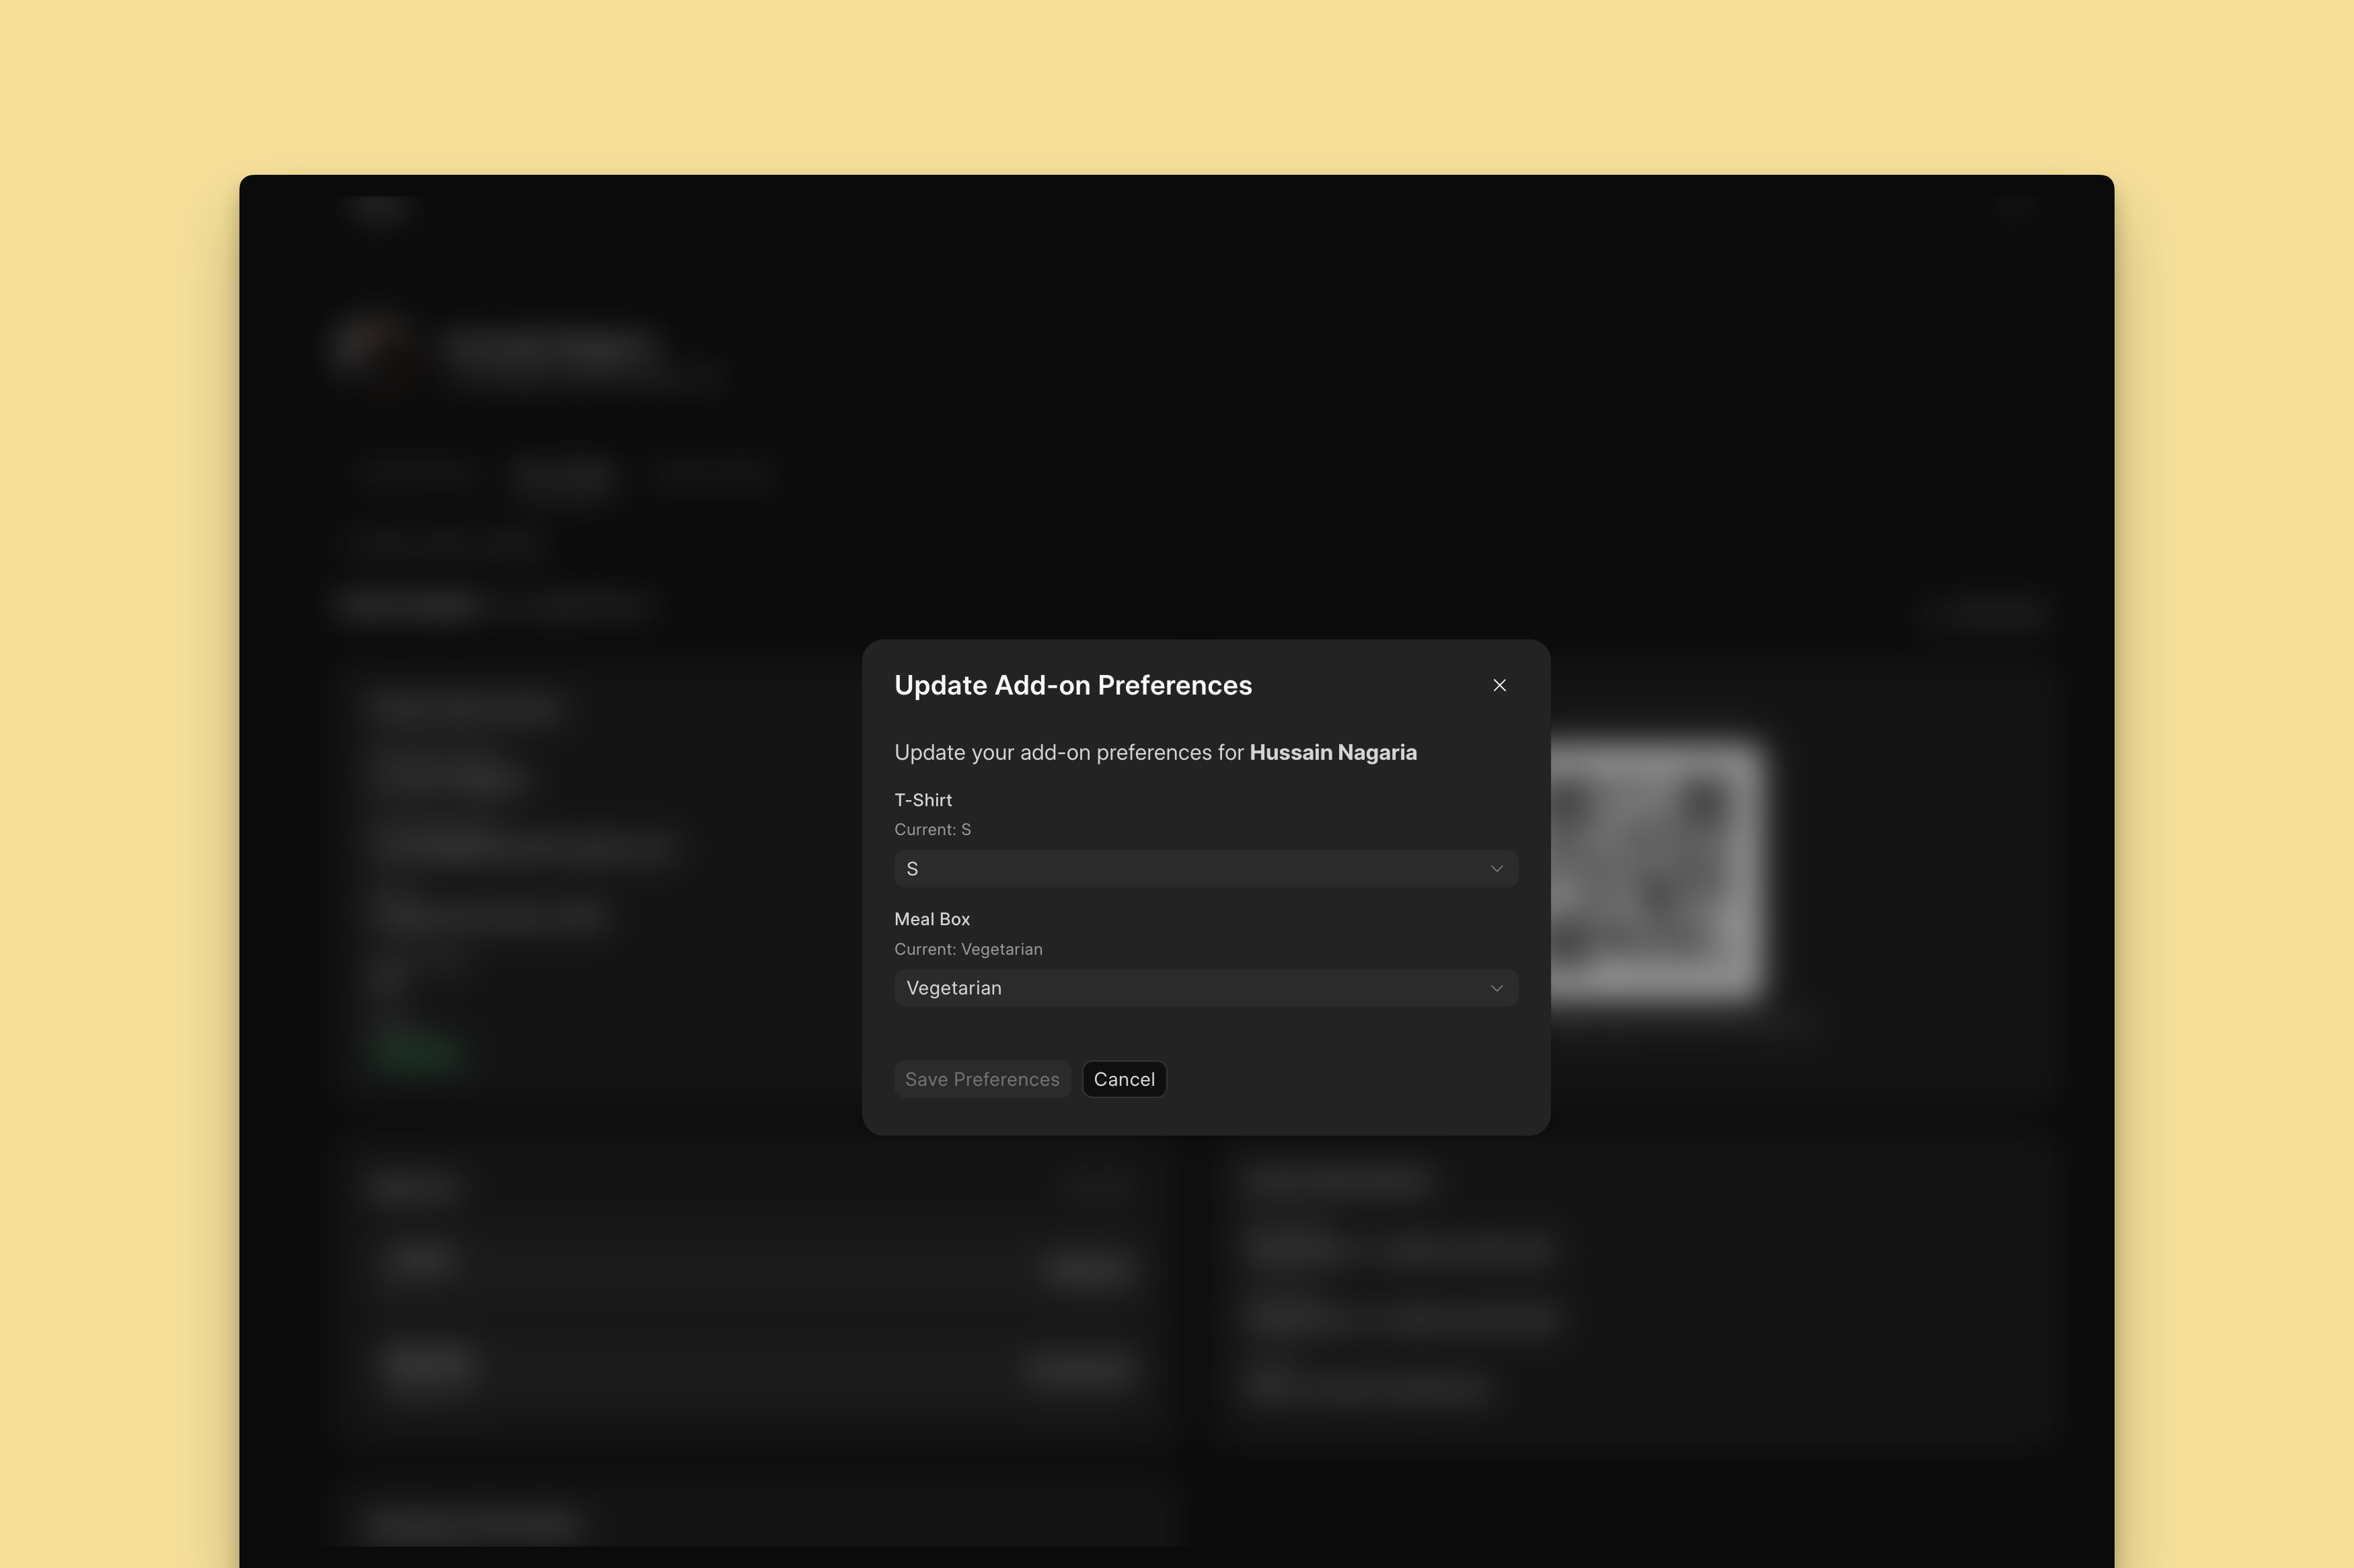This screenshot has width=2354, height=1568.
Task: Close the Update Add-on Preferences dialog
Action: point(1499,685)
